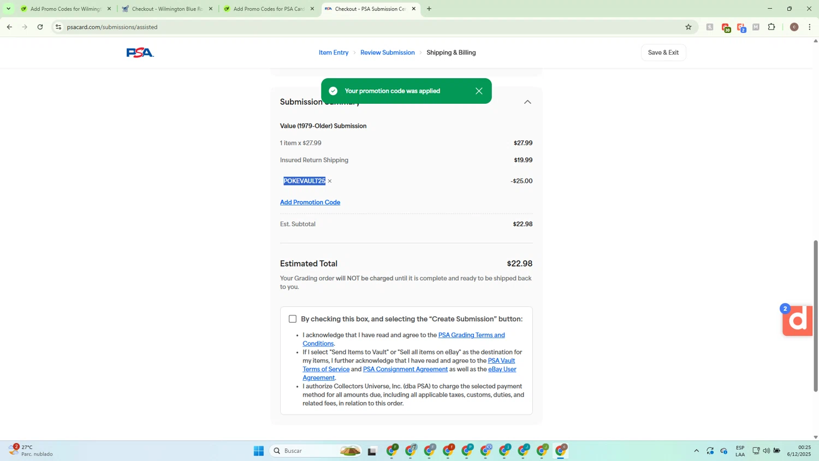Click the 1 item x $27.99 line

point(301,143)
